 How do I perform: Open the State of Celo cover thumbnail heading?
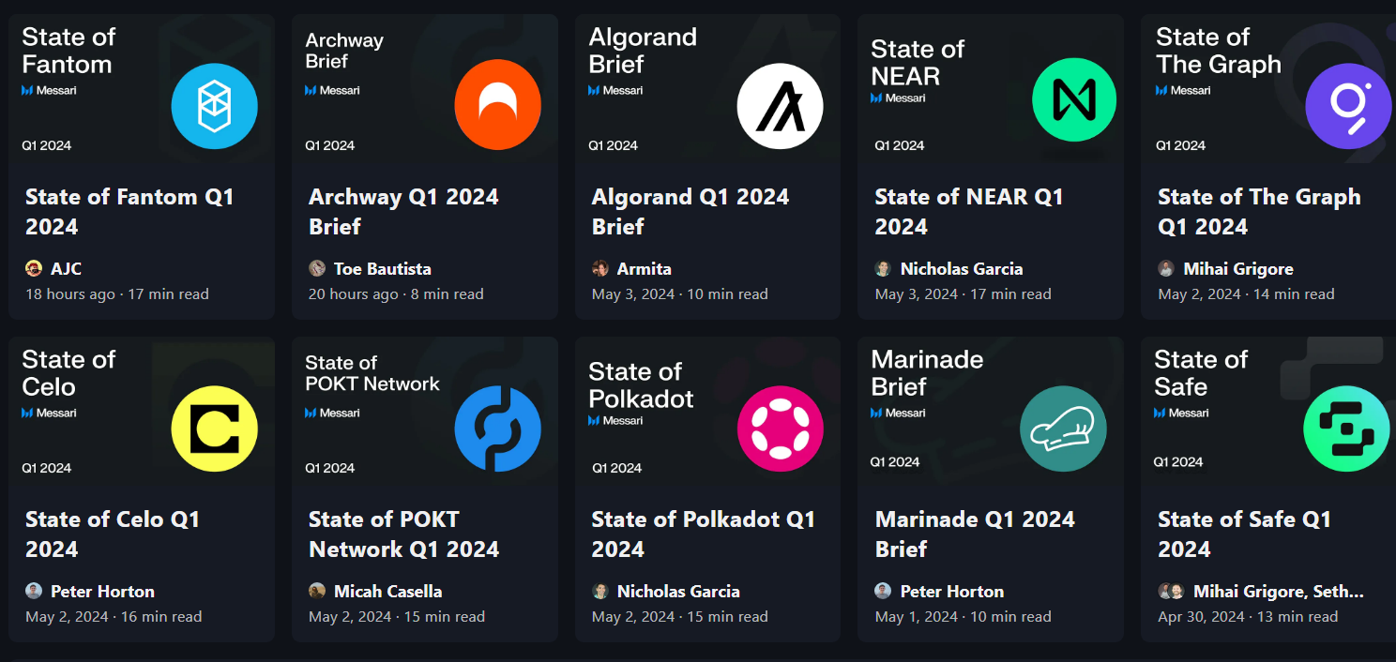68,373
